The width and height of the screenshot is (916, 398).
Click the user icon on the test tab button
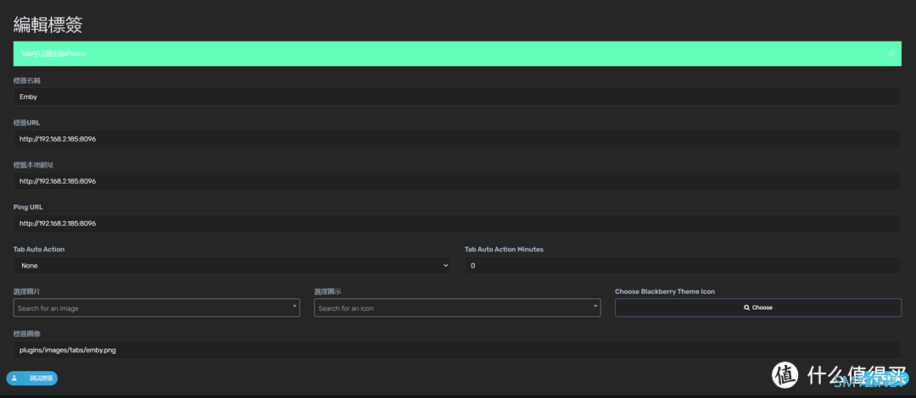(14, 378)
